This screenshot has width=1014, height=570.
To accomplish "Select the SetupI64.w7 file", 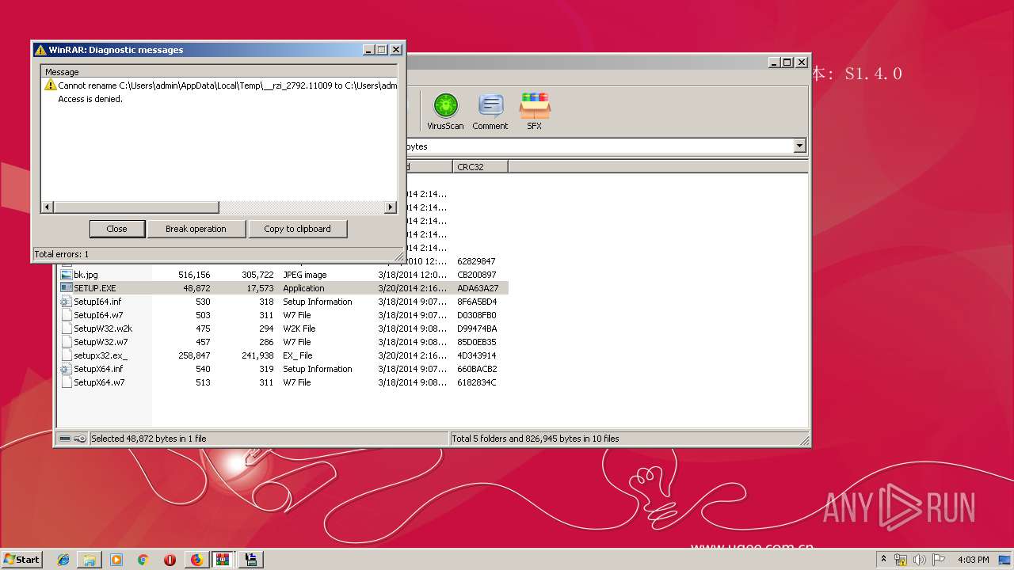I will point(284,315).
